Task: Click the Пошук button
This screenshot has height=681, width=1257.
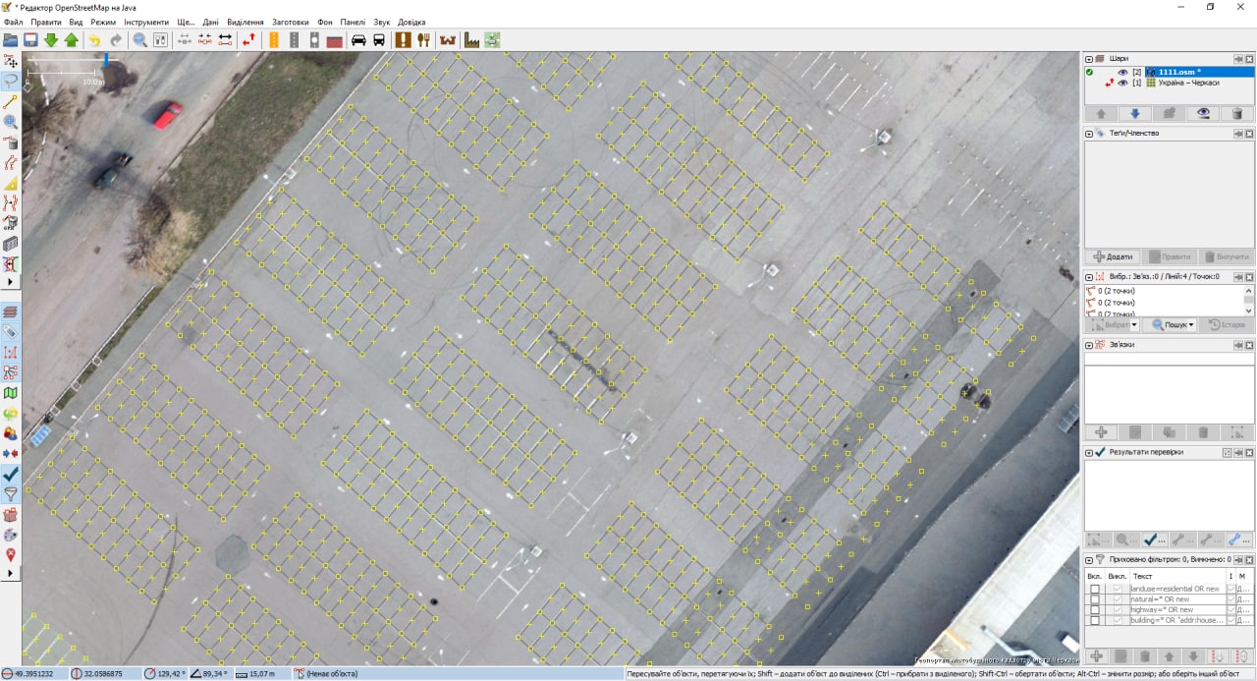Action: [1169, 325]
